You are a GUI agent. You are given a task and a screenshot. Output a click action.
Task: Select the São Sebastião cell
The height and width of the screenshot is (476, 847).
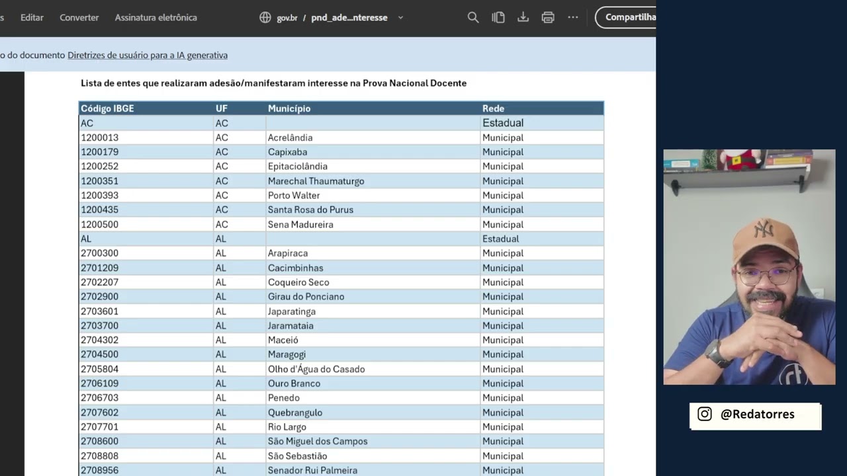(373, 456)
